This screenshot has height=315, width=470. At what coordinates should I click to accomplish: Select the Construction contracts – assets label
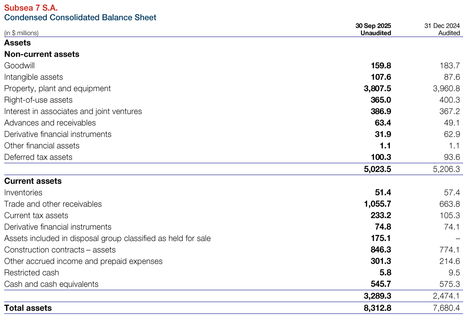[60, 250]
